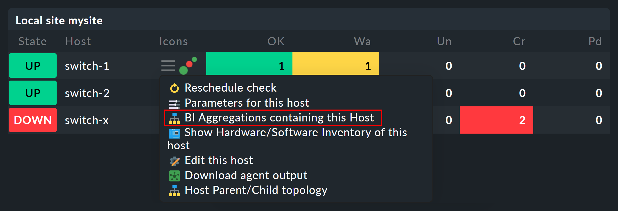This screenshot has width=618, height=211.
Task: Click the BI aggregation tree icon
Action: click(x=175, y=118)
